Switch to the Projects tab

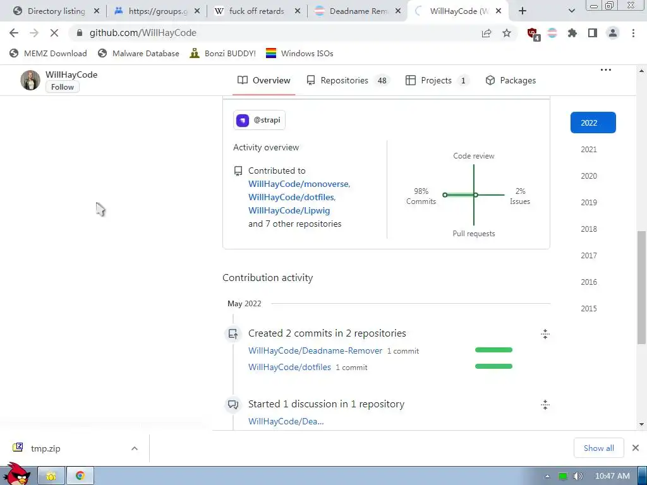point(437,80)
